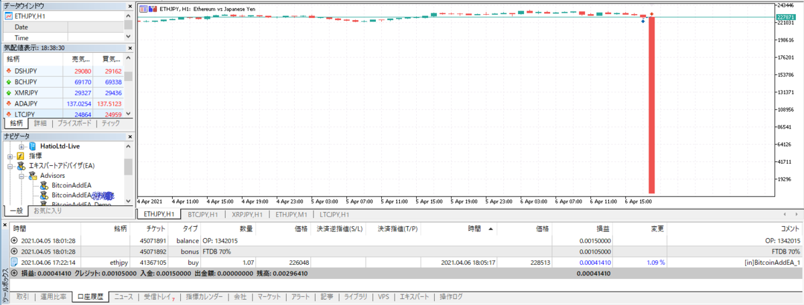The width and height of the screenshot is (804, 305).
Task: Collapse the エキスパートアドバイザ(EA) node
Action: (x=10, y=166)
